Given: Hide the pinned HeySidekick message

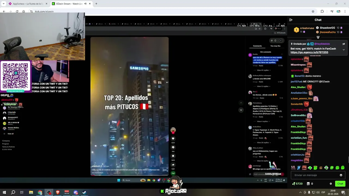Looking at the screenshot, I should [x=344, y=44].
